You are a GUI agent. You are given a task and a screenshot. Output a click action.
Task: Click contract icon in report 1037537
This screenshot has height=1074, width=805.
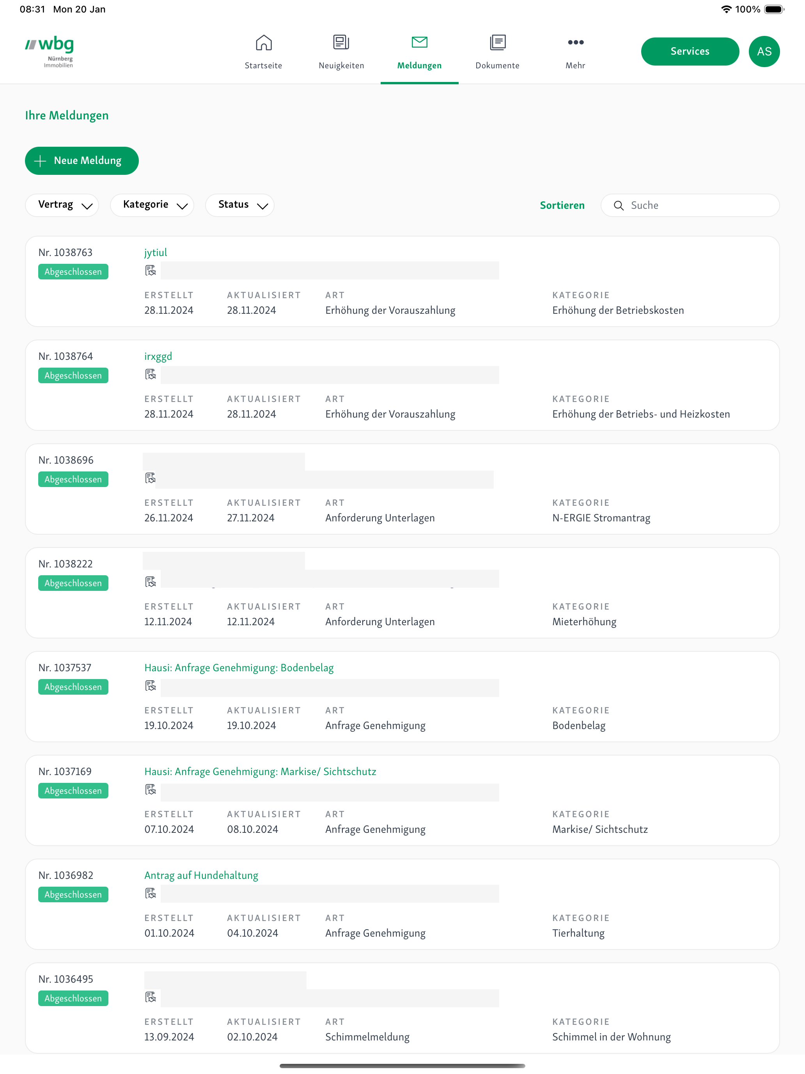151,686
